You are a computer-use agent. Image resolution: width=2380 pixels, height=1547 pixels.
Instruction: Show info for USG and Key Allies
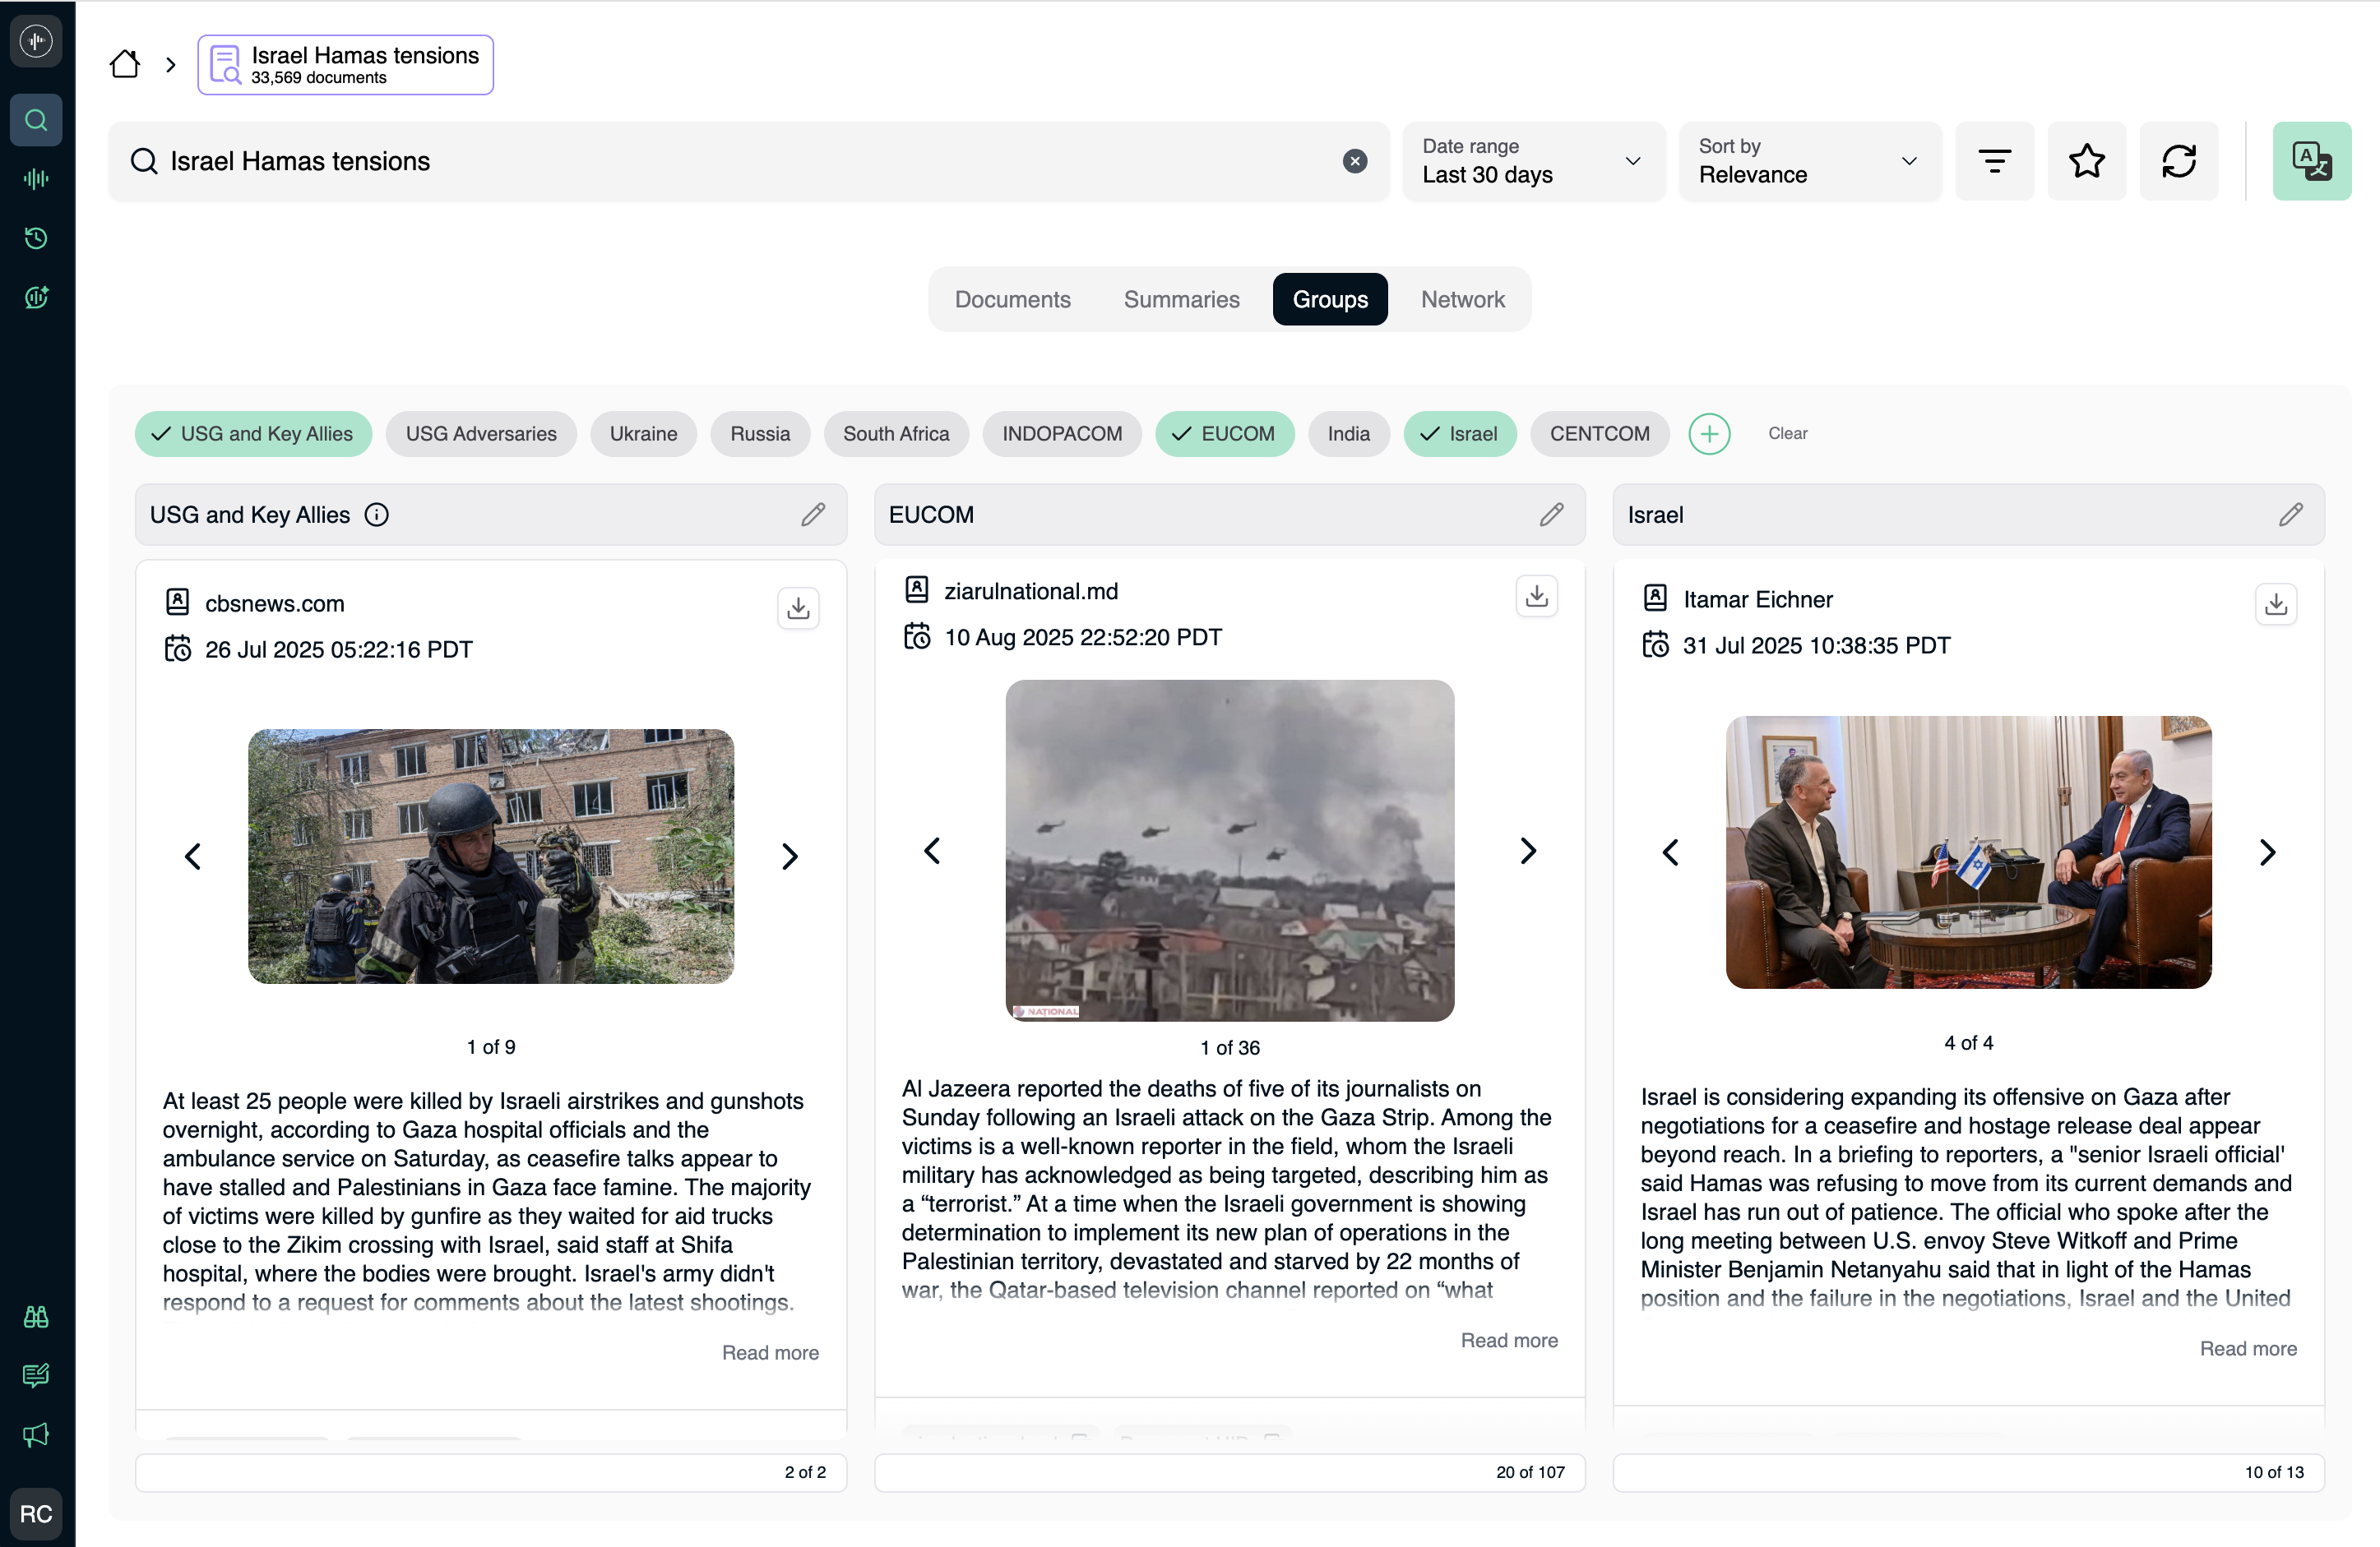point(377,515)
